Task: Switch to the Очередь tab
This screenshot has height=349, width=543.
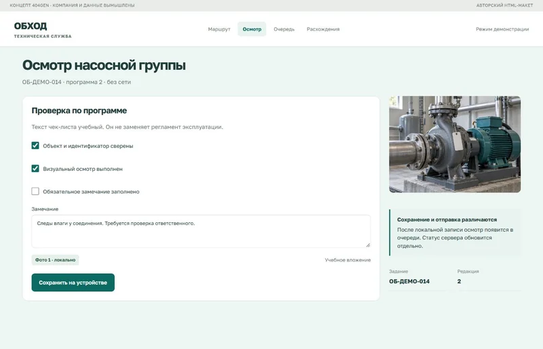Action: coord(284,29)
